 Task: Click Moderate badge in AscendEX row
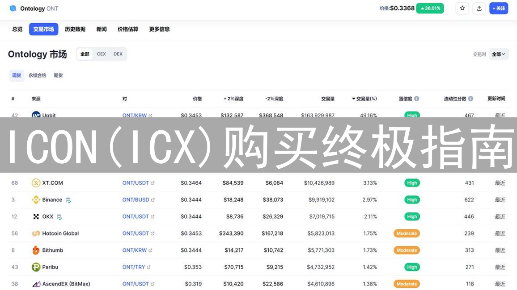click(407, 284)
